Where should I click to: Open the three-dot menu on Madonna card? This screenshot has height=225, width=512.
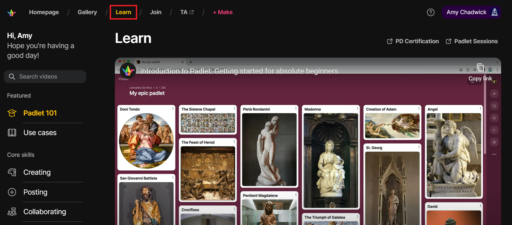tap(357, 108)
